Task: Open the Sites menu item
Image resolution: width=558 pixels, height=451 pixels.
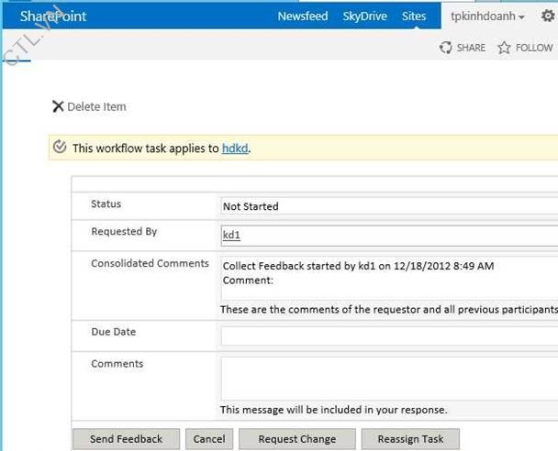Action: pos(414,16)
